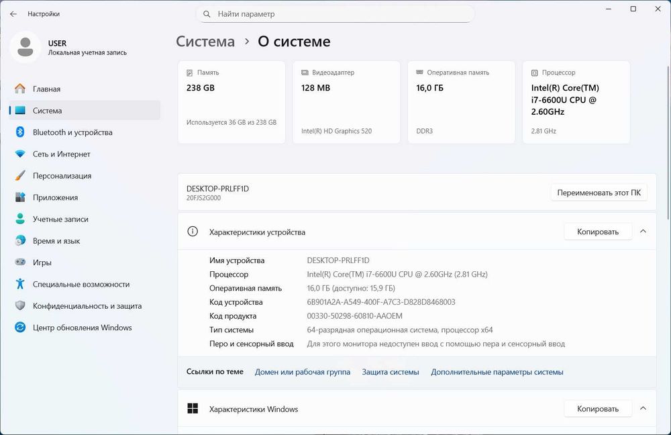
Task: Open the System protection link
Action: 391,372
